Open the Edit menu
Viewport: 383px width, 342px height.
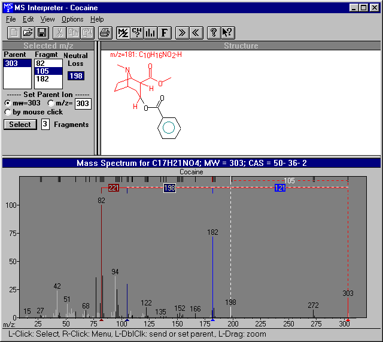tap(28, 19)
